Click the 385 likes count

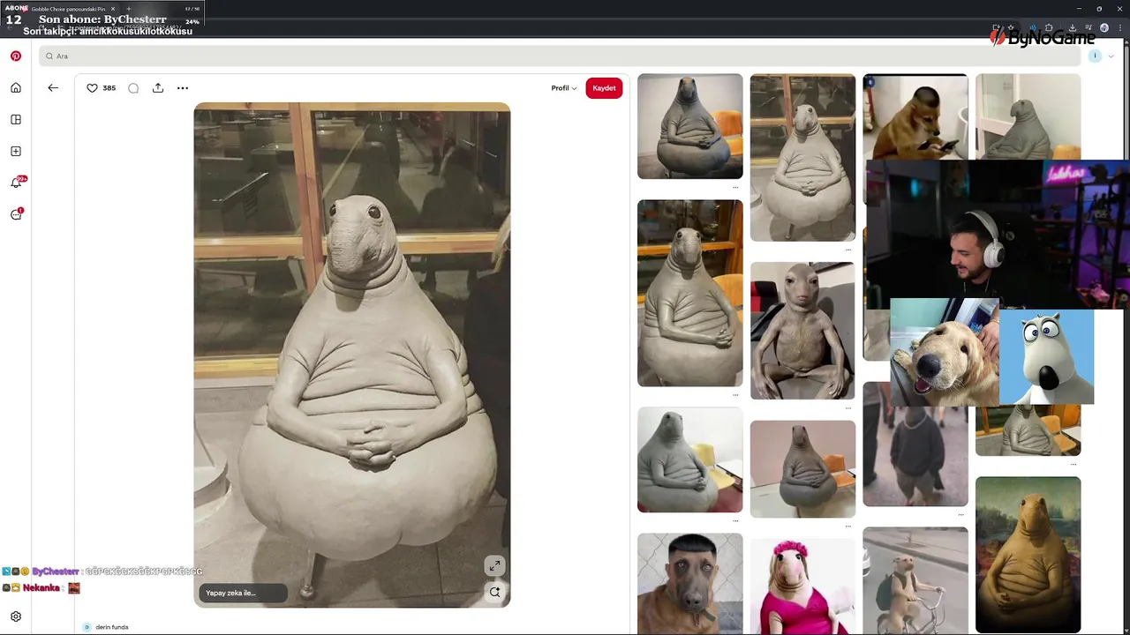point(109,88)
